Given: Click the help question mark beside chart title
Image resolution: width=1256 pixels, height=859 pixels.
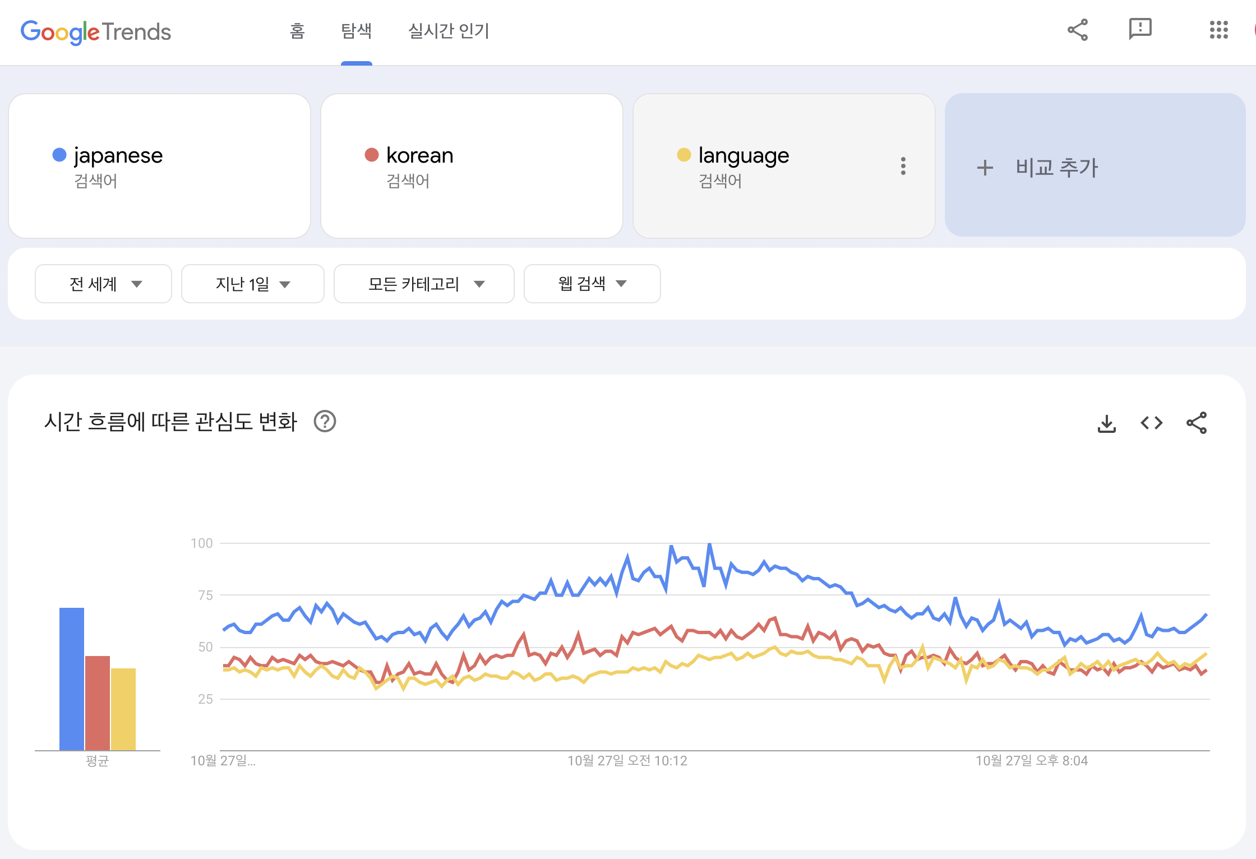Looking at the screenshot, I should pos(325,421).
